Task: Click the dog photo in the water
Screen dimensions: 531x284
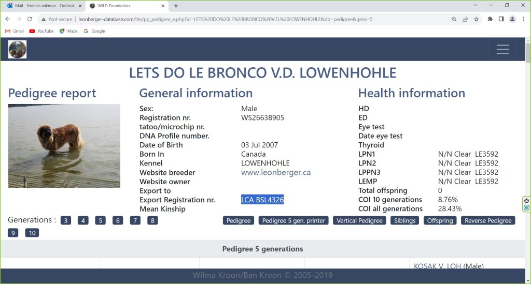Action: click(x=64, y=146)
